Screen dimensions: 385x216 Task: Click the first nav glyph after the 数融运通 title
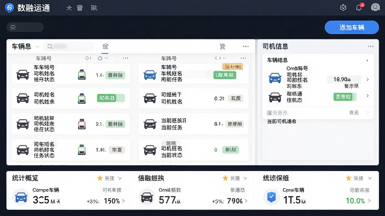click(x=69, y=8)
